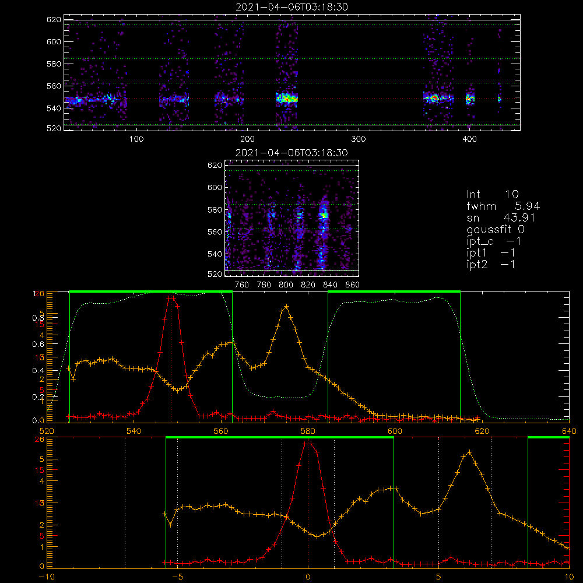Click x-axis label 780 under middle spectrogram
This screenshot has height=583, width=583.
click(x=264, y=285)
